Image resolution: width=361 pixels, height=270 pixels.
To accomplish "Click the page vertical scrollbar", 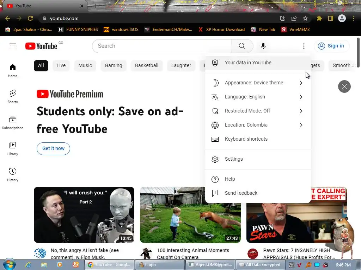I will point(358,53).
